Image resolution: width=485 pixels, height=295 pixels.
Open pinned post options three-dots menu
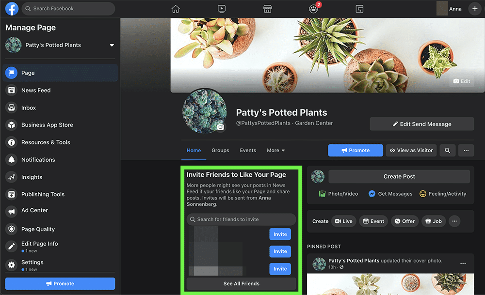click(463, 264)
